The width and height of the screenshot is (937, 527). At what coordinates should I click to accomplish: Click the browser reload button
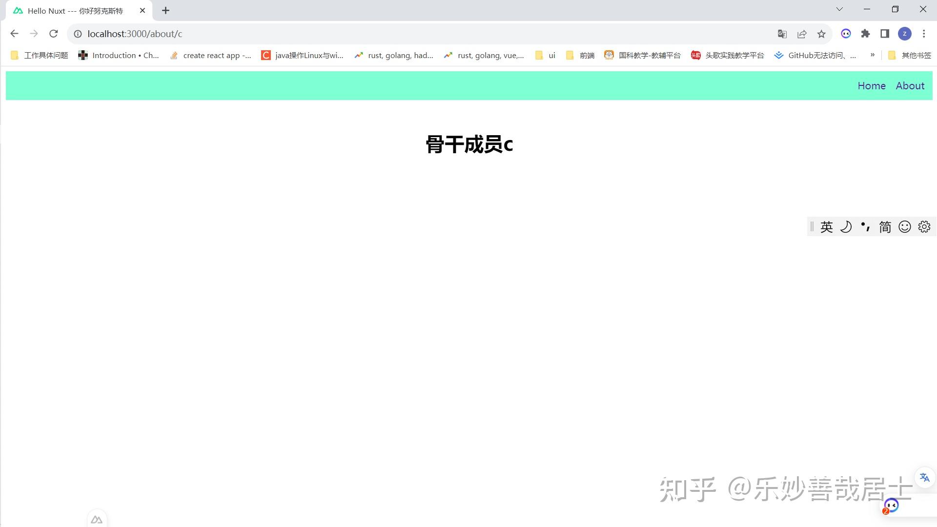[54, 34]
